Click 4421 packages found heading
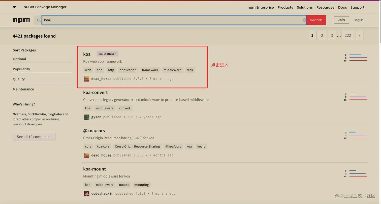 coord(34,36)
